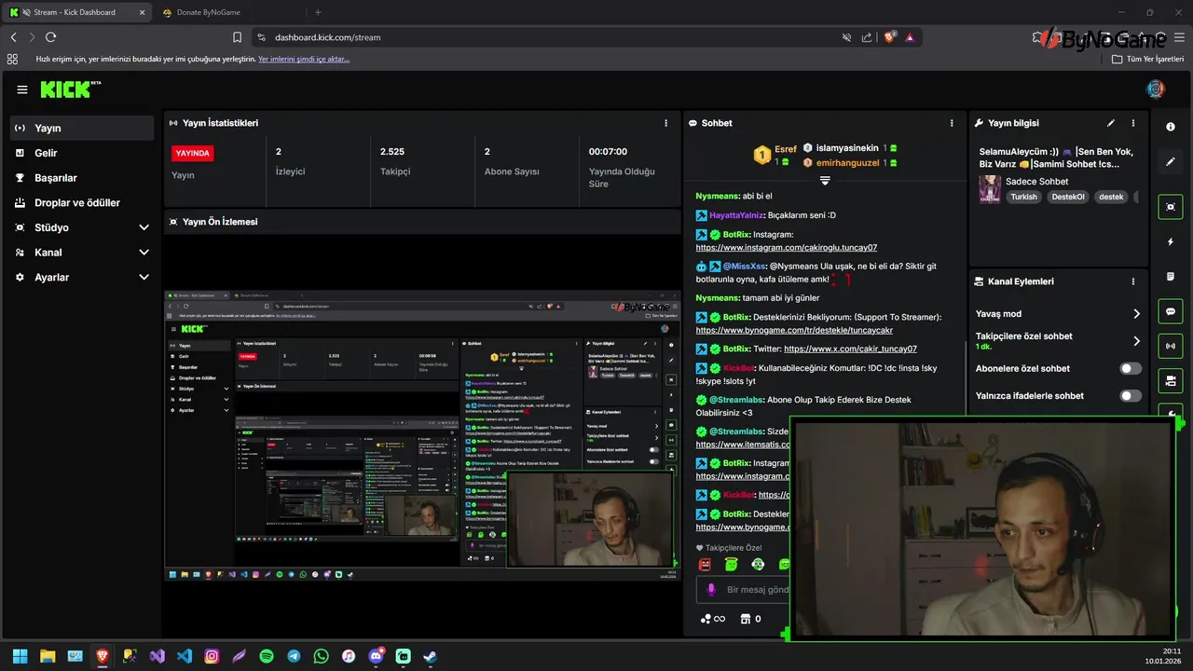The width and height of the screenshot is (1193, 671).
Task: Reload the page with browser refresh button
Action: coord(50,37)
